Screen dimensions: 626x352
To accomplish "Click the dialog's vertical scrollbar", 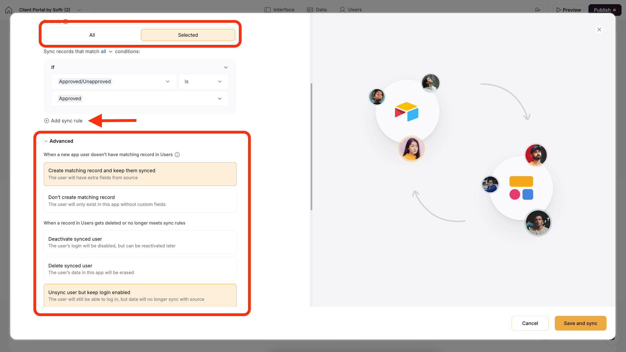I will click(x=311, y=147).
